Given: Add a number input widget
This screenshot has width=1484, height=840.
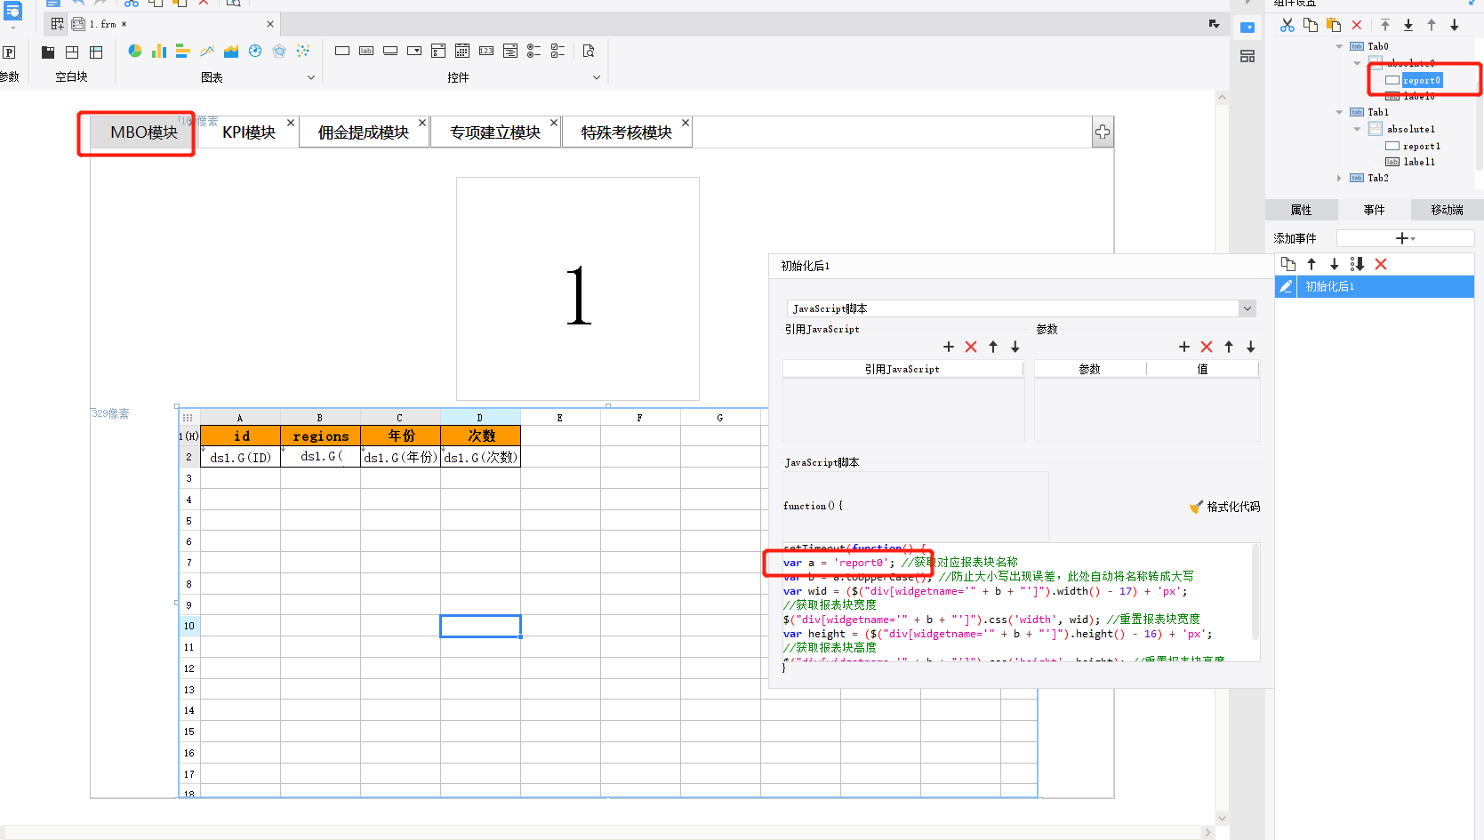Looking at the screenshot, I should click(x=486, y=51).
